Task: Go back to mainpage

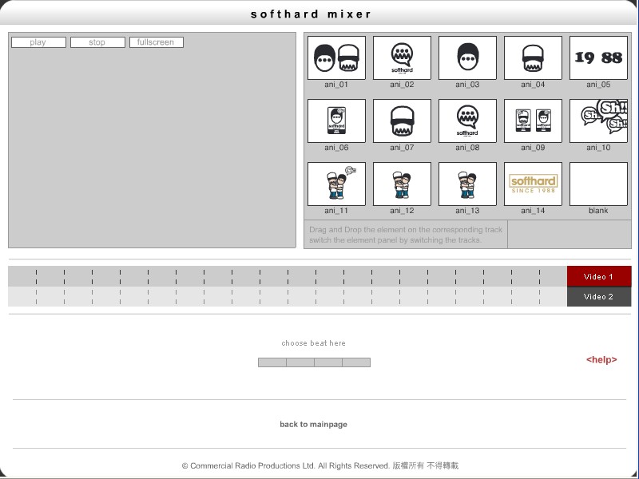Action: click(x=313, y=425)
